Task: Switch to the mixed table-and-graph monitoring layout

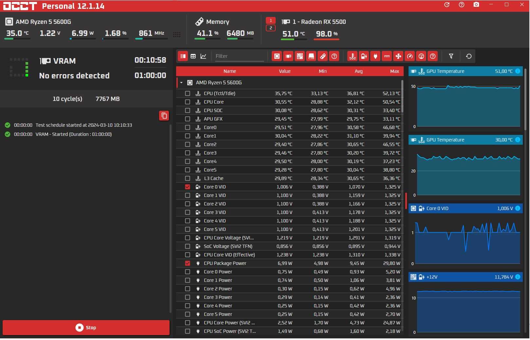Action: click(183, 56)
